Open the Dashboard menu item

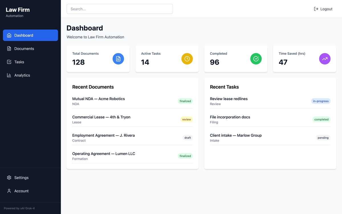pos(30,35)
